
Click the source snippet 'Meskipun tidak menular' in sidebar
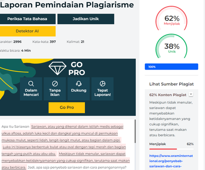pyautogui.click(x=171, y=119)
